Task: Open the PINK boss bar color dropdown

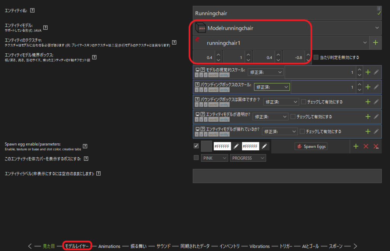Action: (214, 158)
